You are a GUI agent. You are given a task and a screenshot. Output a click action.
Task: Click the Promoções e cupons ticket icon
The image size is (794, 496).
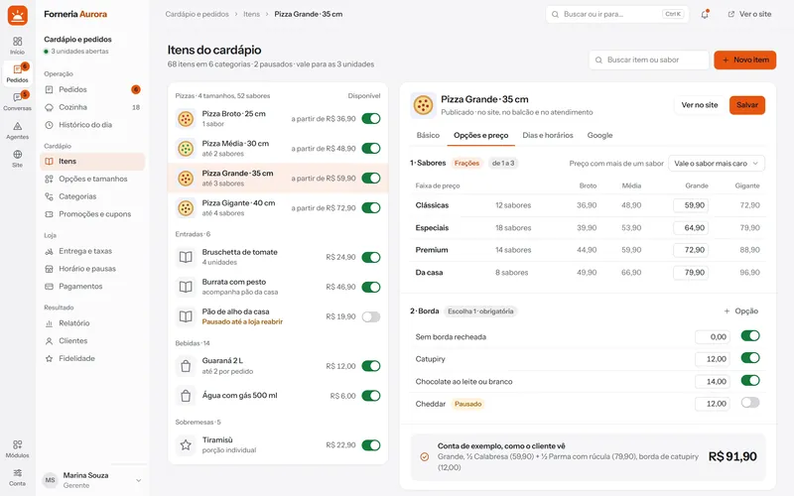(x=49, y=214)
